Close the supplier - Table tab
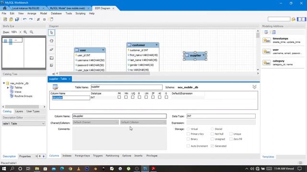Screen dimensions: 307x172 coord(70,79)
